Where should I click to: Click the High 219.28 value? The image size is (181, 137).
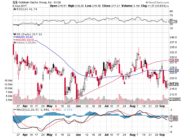pos(76,6)
